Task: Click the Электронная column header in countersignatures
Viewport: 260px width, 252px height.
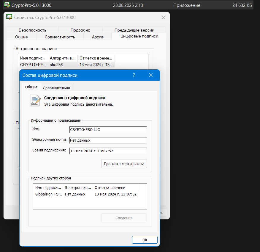Action: (78, 187)
